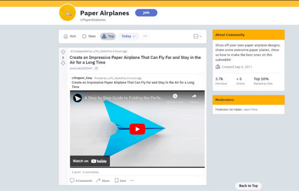Screen dimensions: 299x191
Task: Join the Paper Airplanes community
Action: point(146,12)
